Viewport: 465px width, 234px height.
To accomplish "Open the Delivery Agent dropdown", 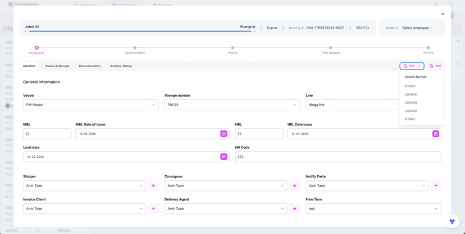I will coord(226,209).
